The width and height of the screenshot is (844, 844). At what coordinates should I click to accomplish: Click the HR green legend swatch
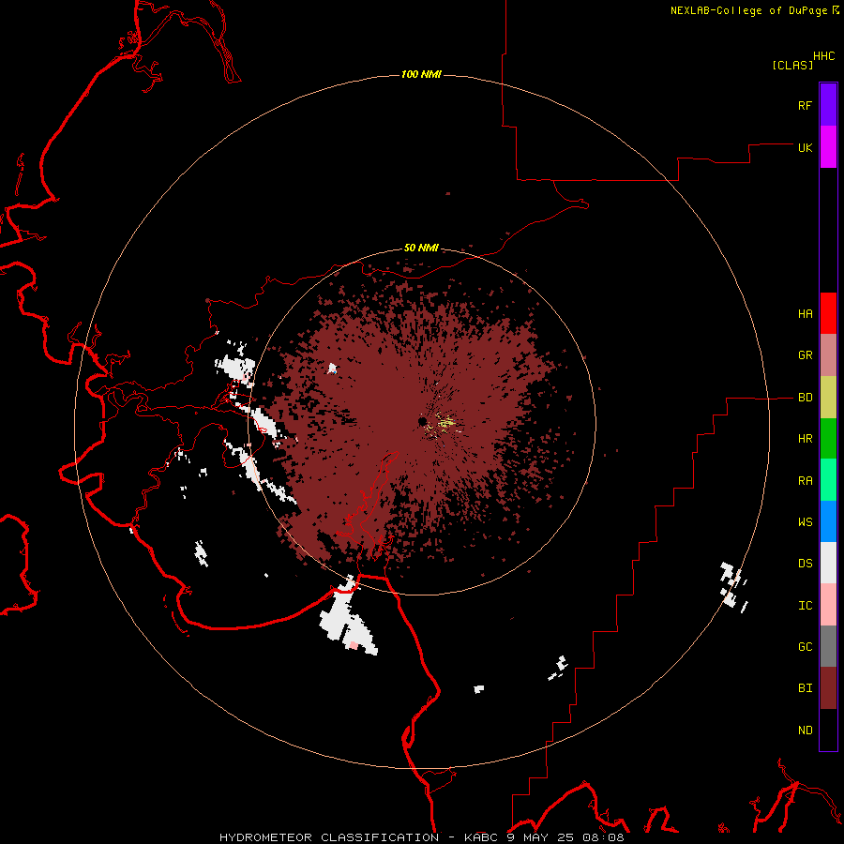pyautogui.click(x=828, y=439)
